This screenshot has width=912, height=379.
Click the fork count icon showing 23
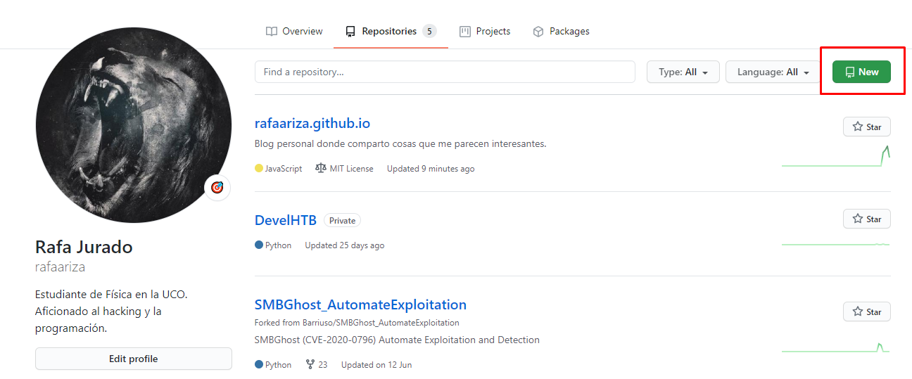tap(310, 365)
